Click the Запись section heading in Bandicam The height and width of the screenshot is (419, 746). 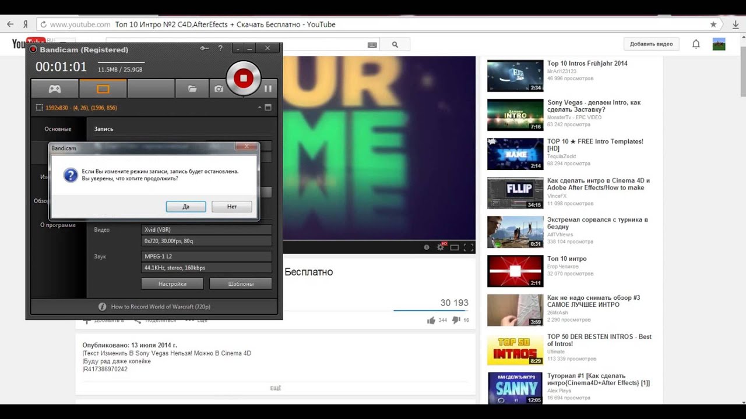(104, 129)
